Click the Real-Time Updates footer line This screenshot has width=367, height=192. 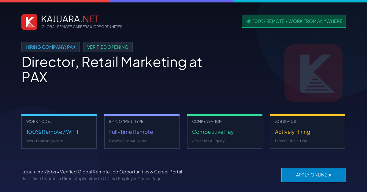(x=91, y=179)
